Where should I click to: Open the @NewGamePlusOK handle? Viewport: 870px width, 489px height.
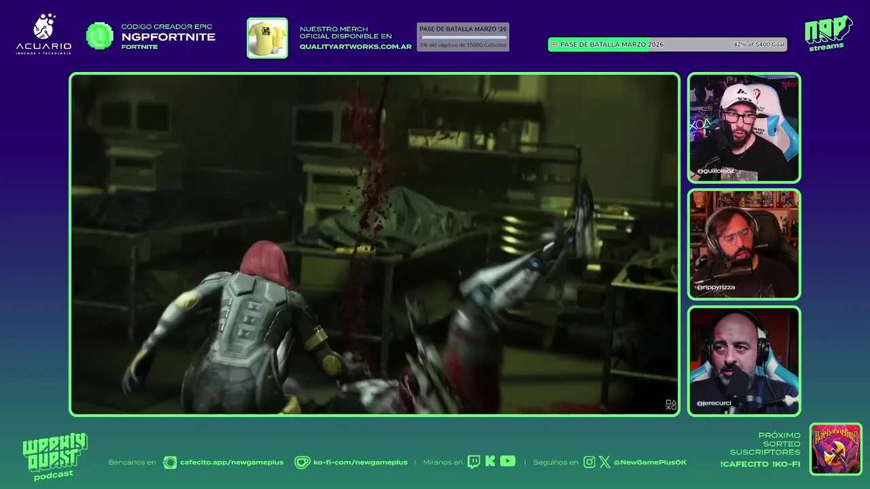pyautogui.click(x=650, y=463)
